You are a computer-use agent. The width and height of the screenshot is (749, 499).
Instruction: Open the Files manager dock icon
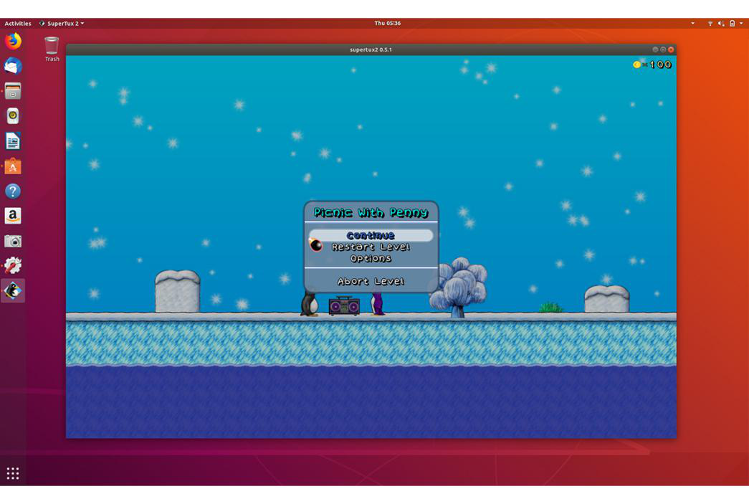click(x=13, y=91)
